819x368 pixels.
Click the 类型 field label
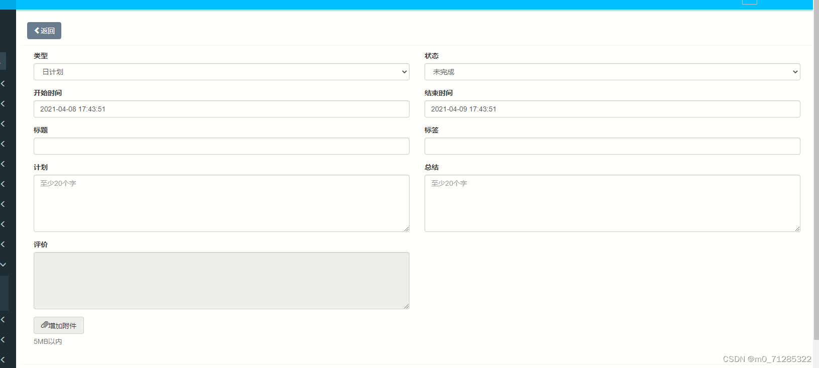(x=41, y=56)
